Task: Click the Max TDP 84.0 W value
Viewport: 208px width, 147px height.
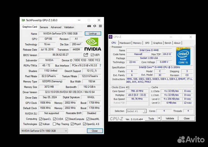Action: click(x=167, y=54)
